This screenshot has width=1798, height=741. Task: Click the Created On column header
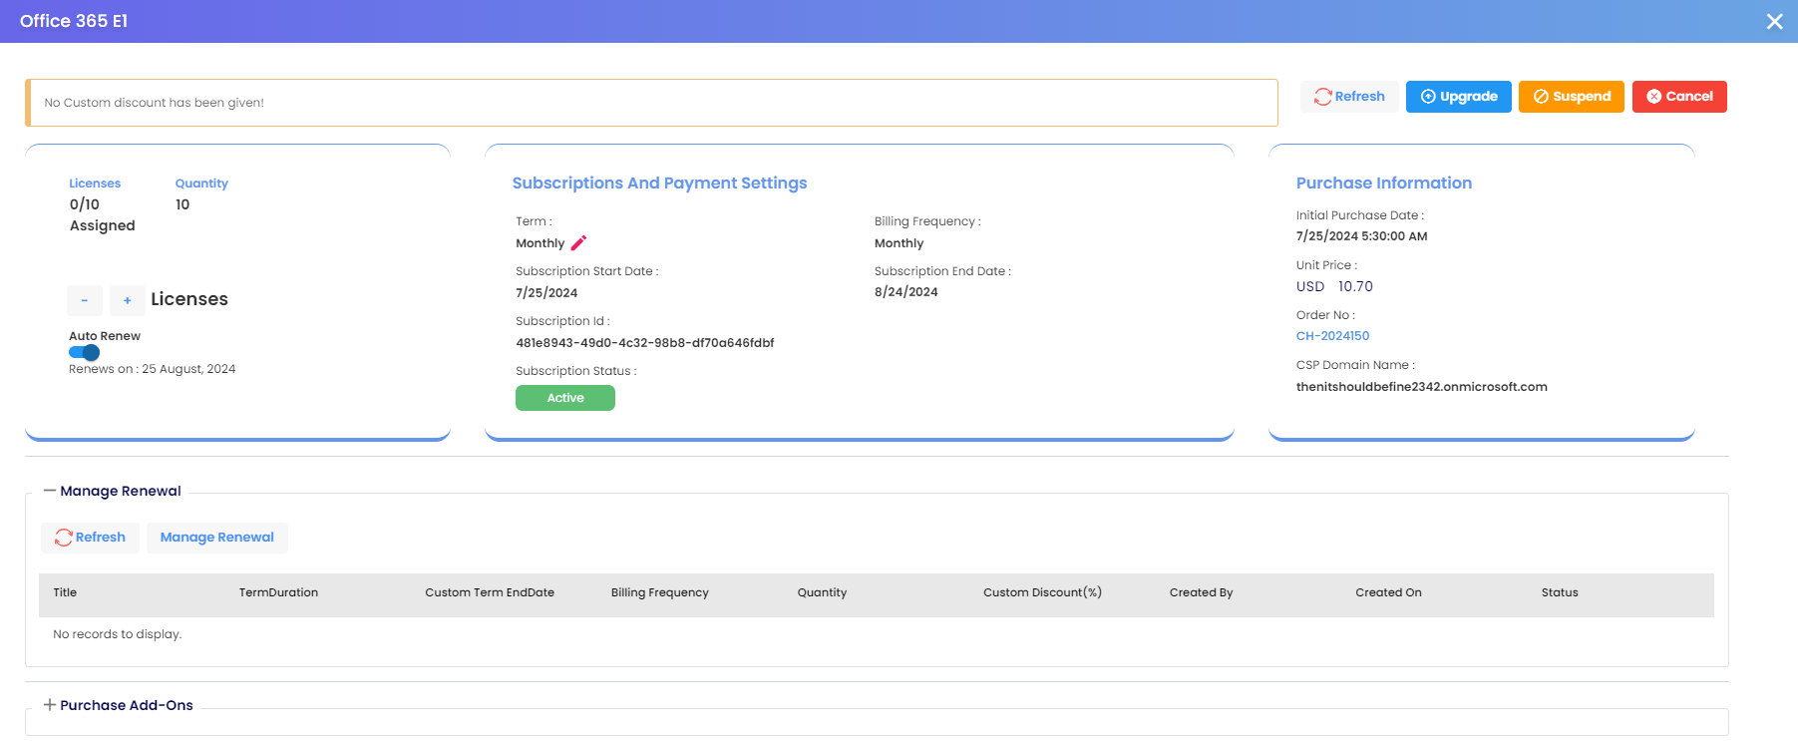click(x=1388, y=592)
